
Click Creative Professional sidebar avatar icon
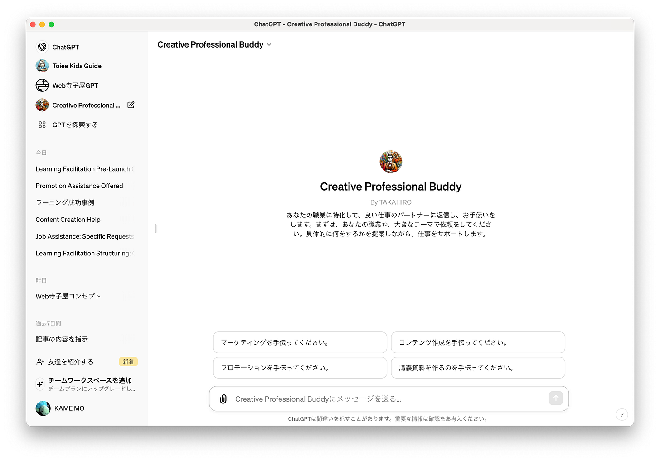pos(42,105)
